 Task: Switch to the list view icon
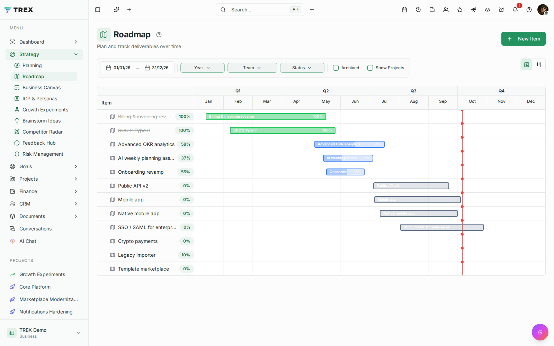[x=527, y=65]
